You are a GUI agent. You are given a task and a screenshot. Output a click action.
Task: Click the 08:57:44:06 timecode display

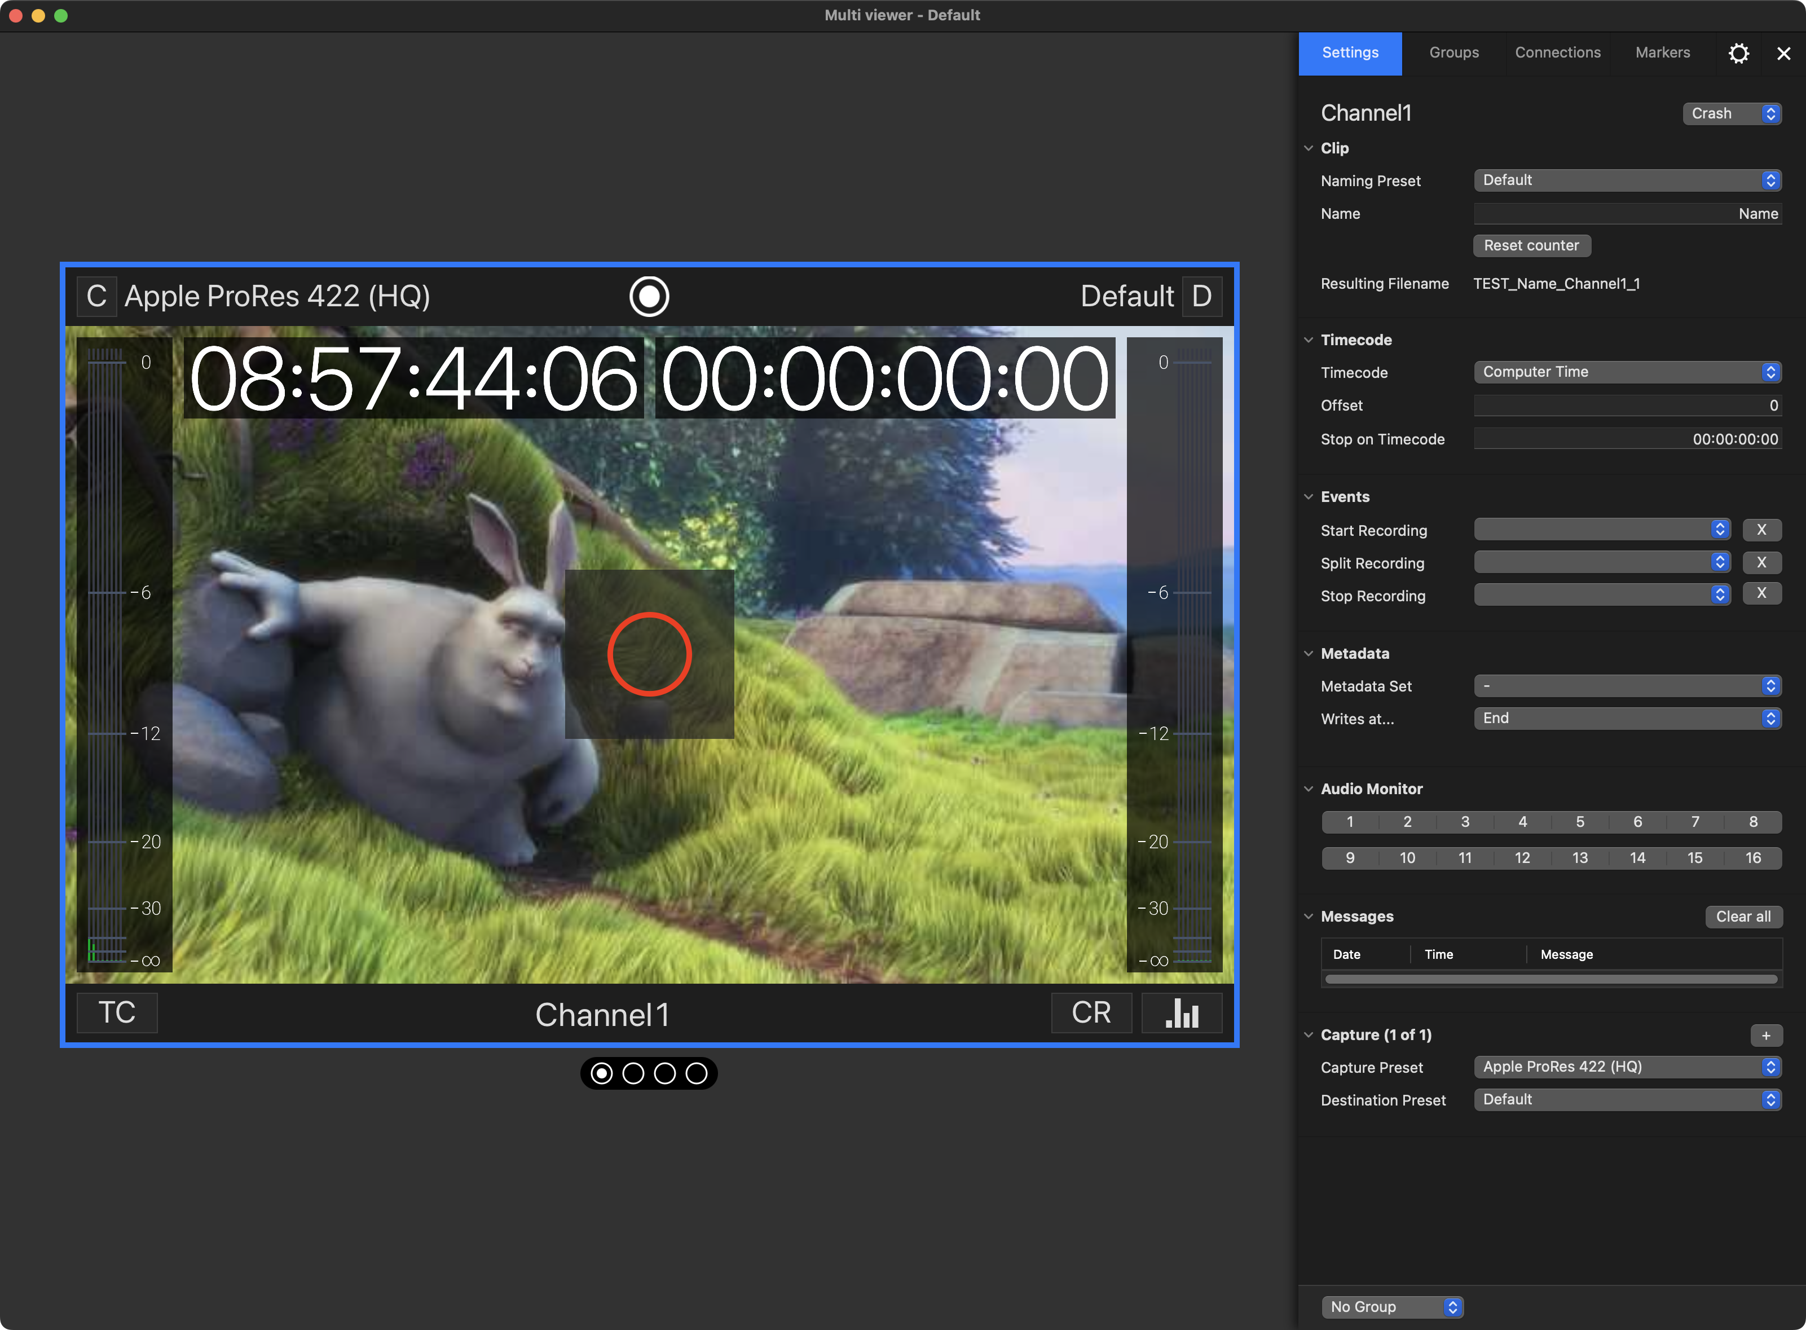tap(414, 378)
